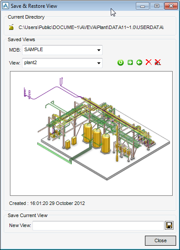The width and height of the screenshot is (180, 250).
Task: Click the green circular refresh views icon
Action: (x=121, y=62)
